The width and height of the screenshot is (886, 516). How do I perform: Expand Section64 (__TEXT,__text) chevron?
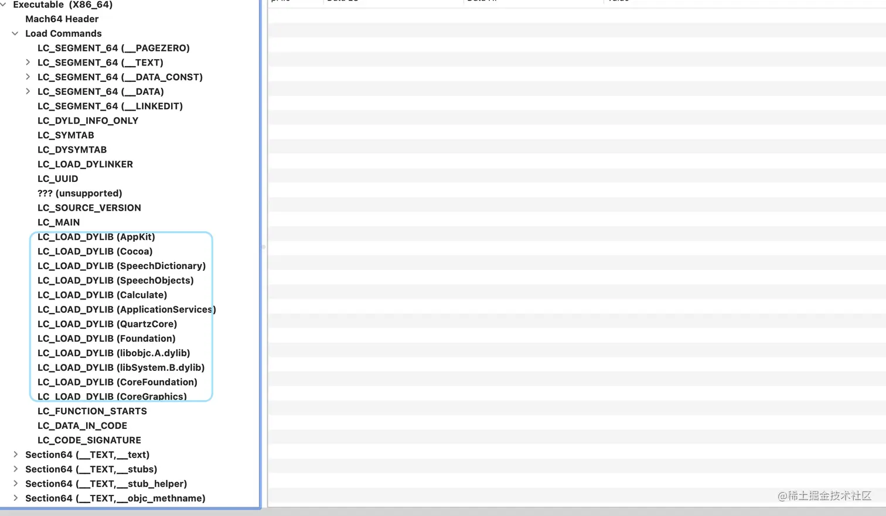pos(15,455)
